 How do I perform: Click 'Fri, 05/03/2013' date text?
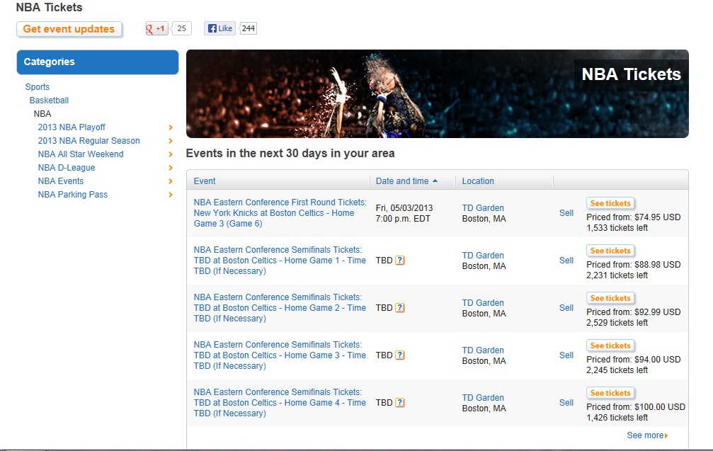coord(404,207)
